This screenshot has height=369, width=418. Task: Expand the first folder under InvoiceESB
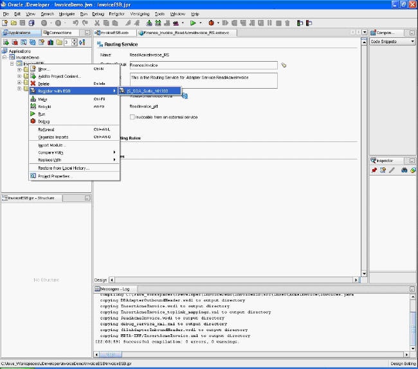(x=19, y=70)
